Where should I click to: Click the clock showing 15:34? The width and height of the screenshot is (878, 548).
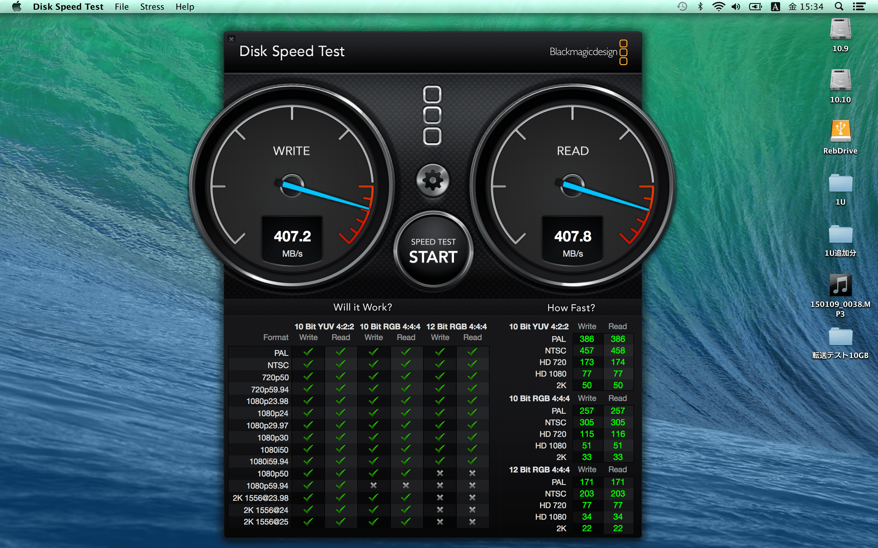point(806,6)
